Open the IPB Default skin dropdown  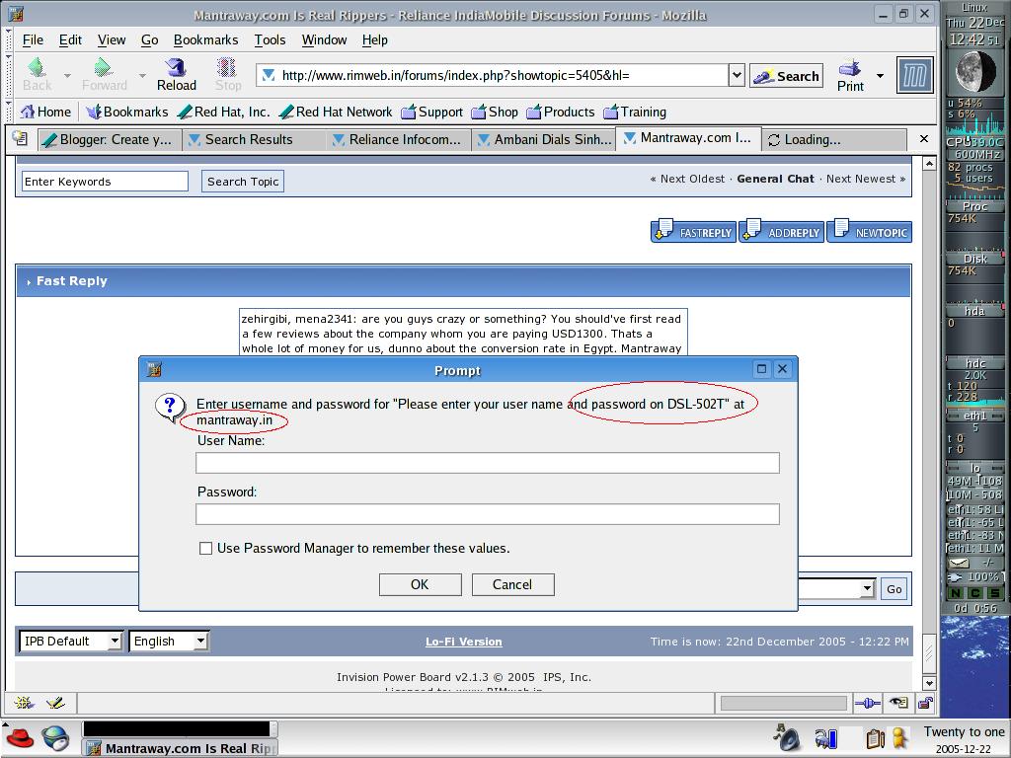70,642
